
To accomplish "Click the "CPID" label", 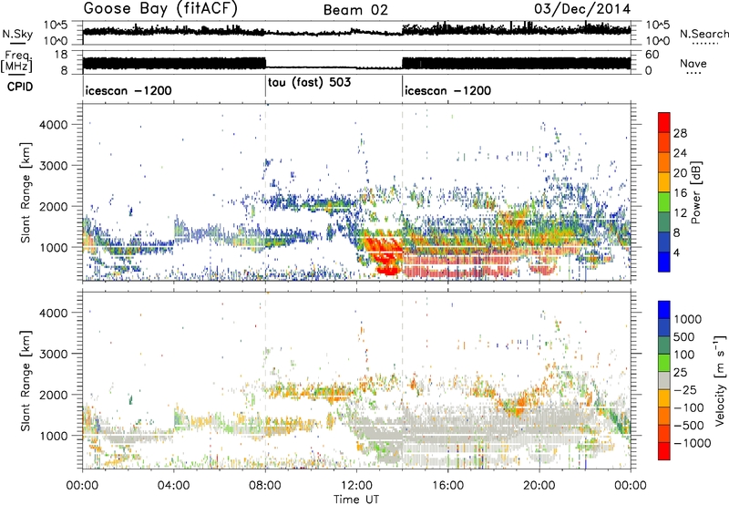I will [20, 87].
